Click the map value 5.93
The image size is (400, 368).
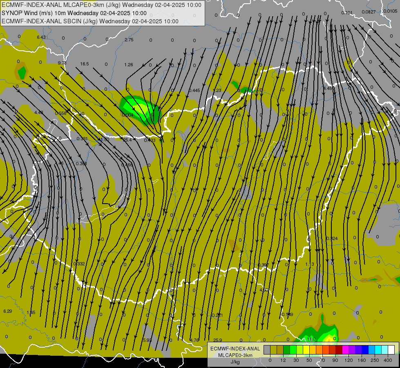tap(147, 340)
